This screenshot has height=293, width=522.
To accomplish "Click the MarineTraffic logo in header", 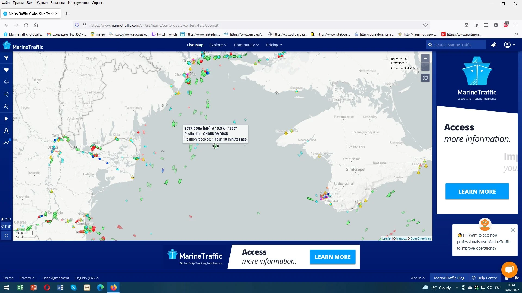I will point(23,45).
